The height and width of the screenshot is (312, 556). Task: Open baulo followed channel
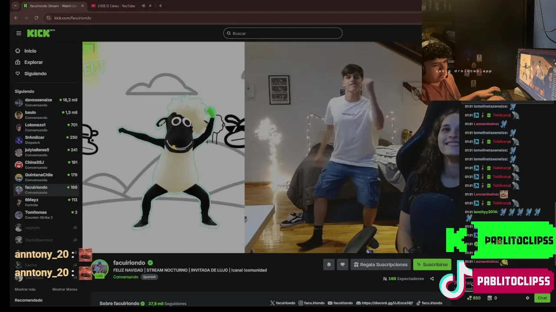click(46, 115)
